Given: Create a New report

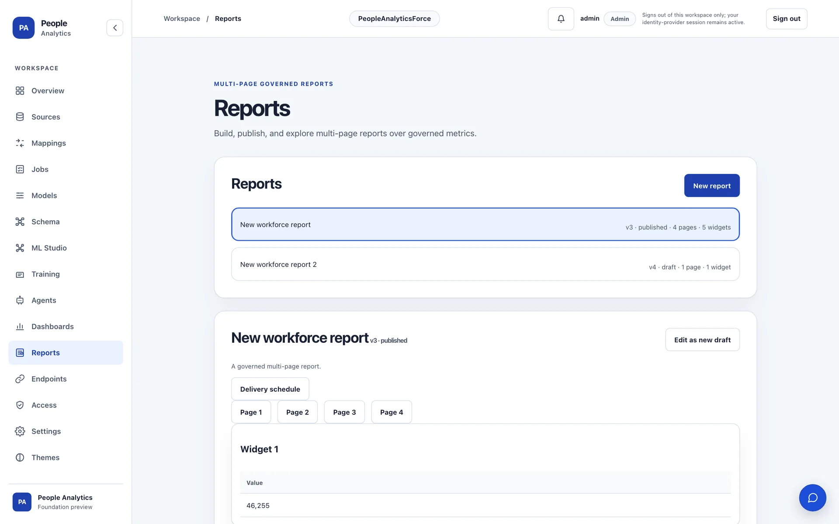Looking at the screenshot, I should [x=711, y=186].
